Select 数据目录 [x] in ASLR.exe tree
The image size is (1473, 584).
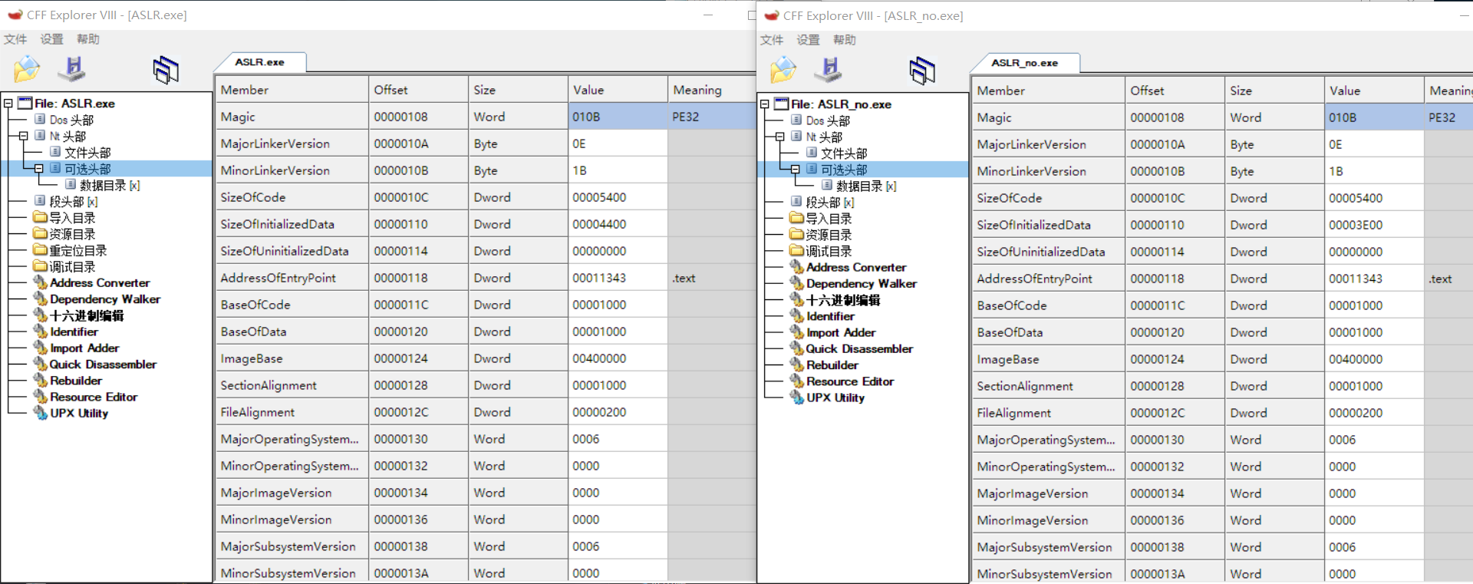110,185
